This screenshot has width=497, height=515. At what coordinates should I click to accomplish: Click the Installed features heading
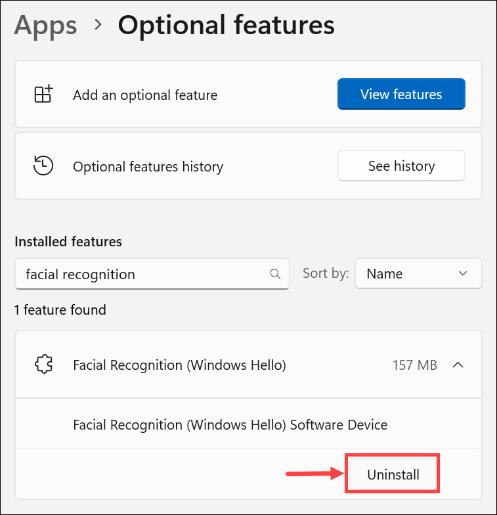[x=68, y=242]
